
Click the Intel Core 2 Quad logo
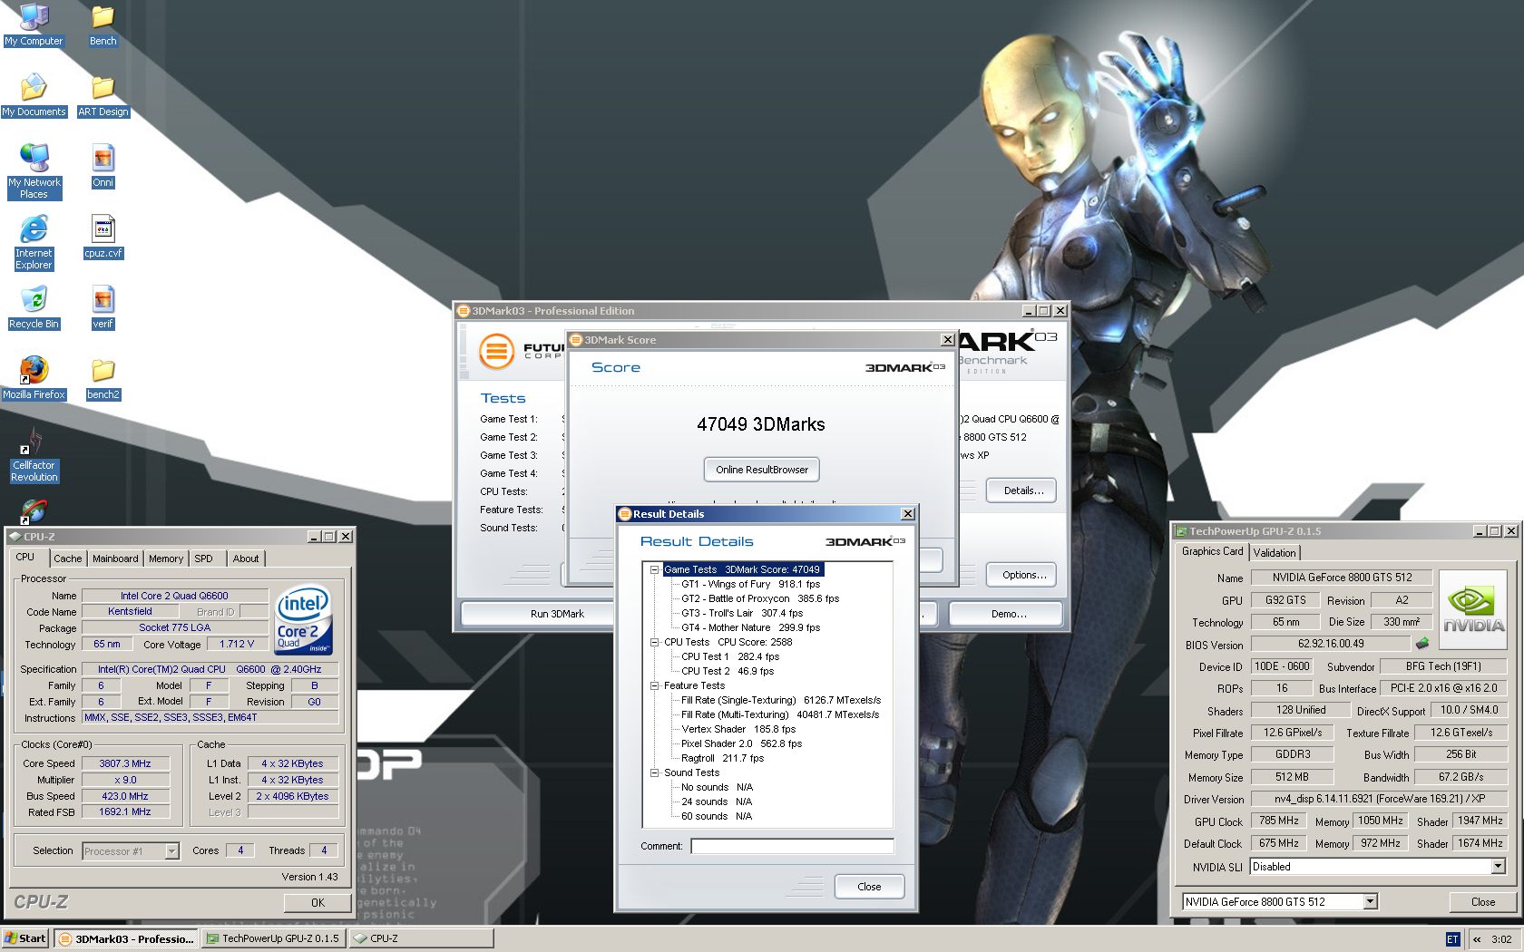point(303,619)
